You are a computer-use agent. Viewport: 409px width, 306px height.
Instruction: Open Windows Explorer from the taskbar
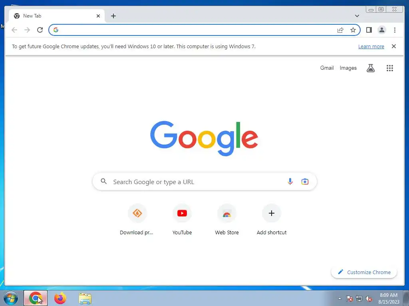(x=85, y=298)
